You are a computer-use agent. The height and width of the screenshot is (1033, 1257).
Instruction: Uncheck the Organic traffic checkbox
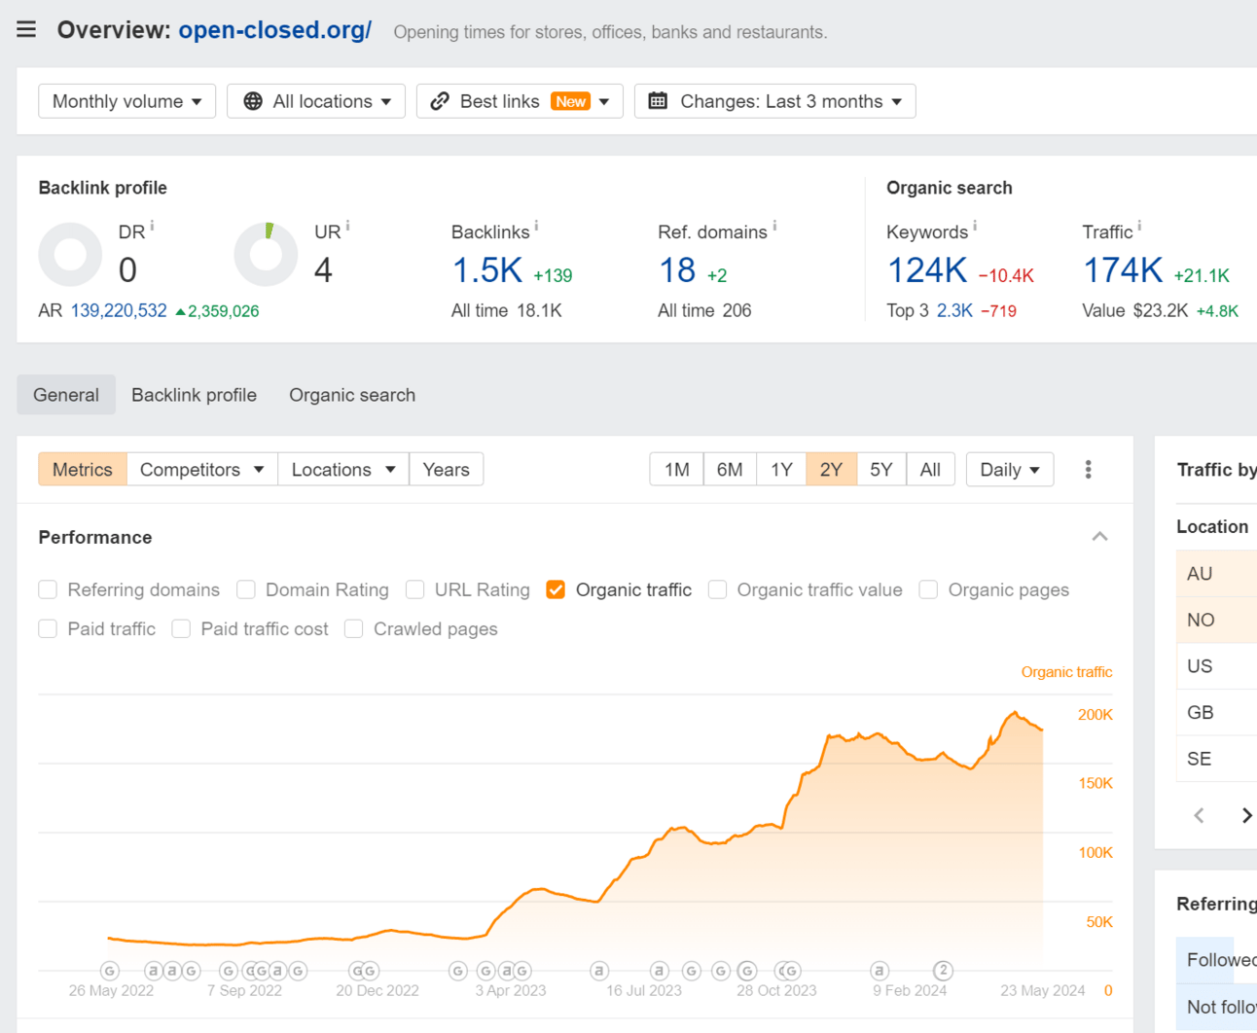(556, 589)
